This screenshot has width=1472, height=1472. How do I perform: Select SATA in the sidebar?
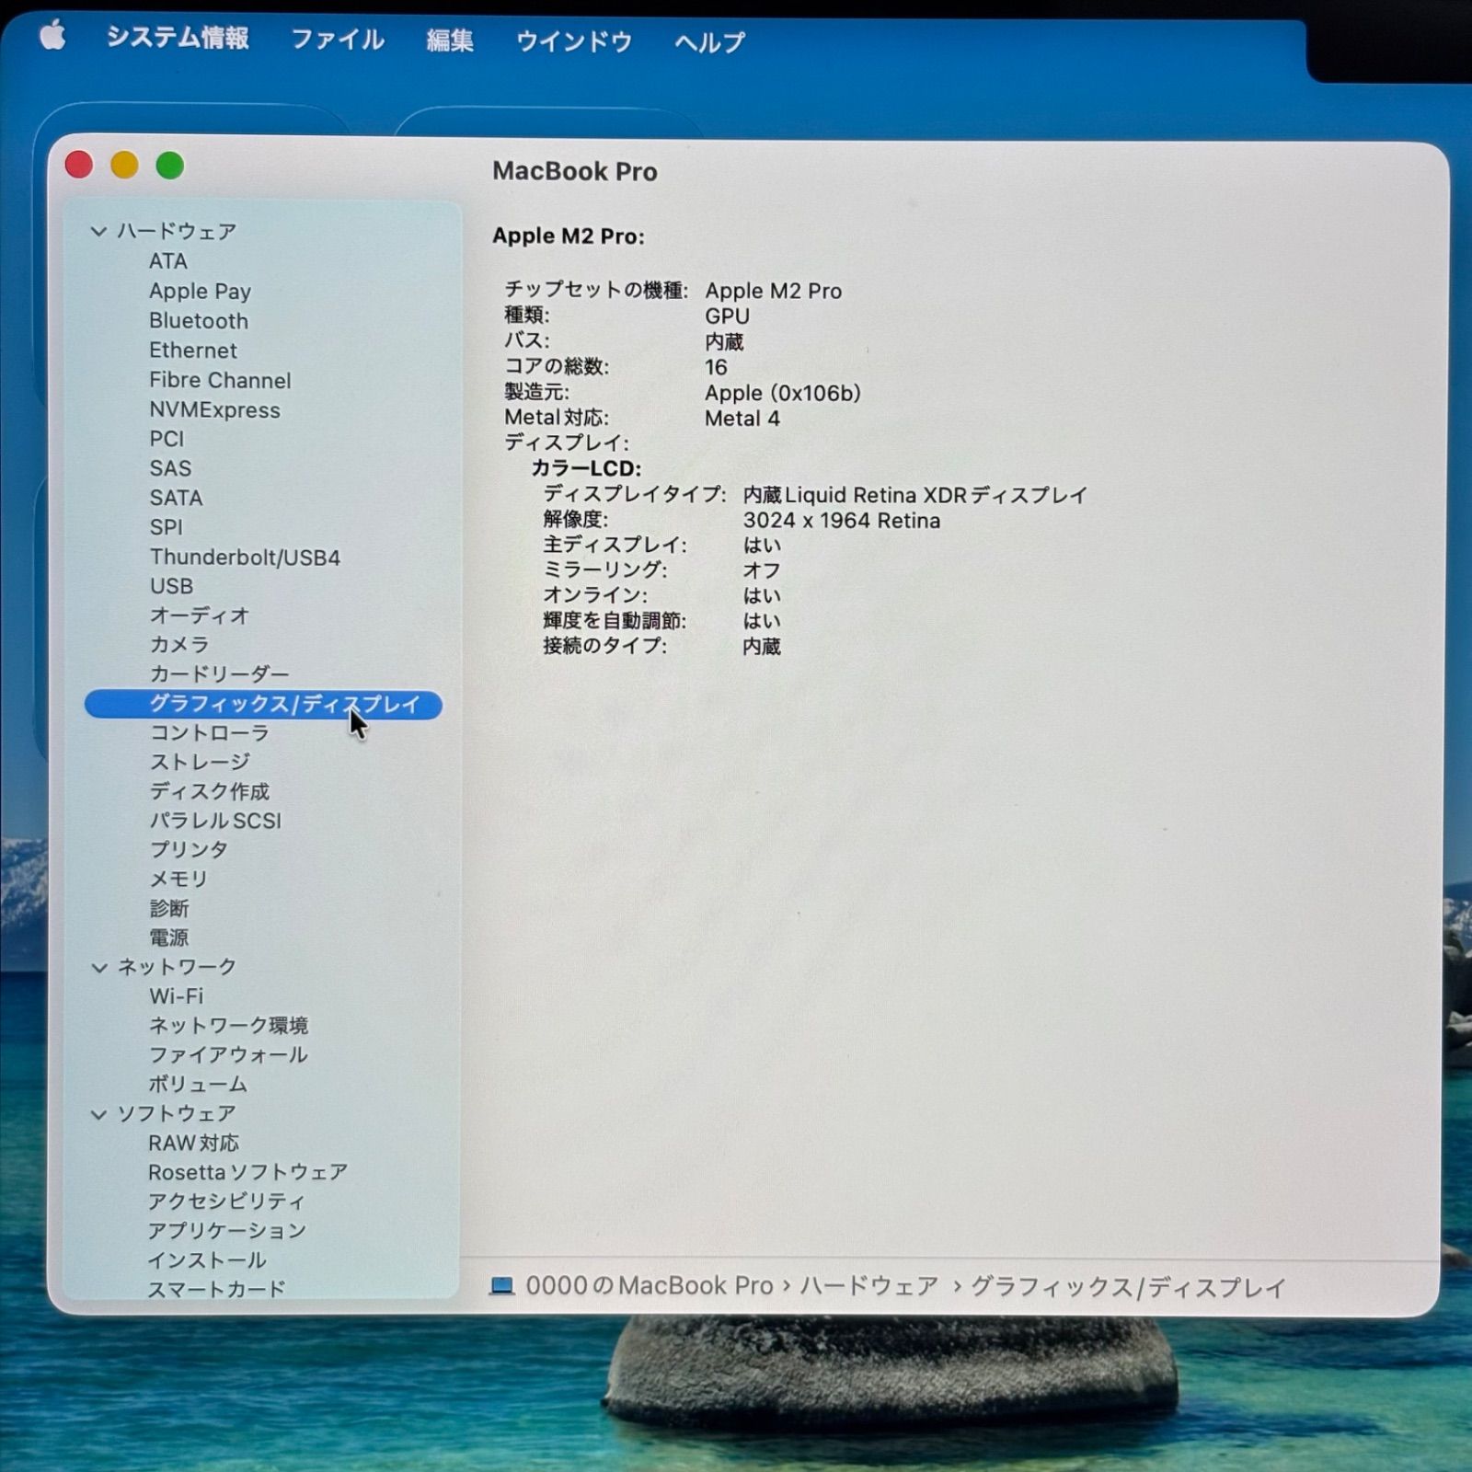click(x=176, y=498)
